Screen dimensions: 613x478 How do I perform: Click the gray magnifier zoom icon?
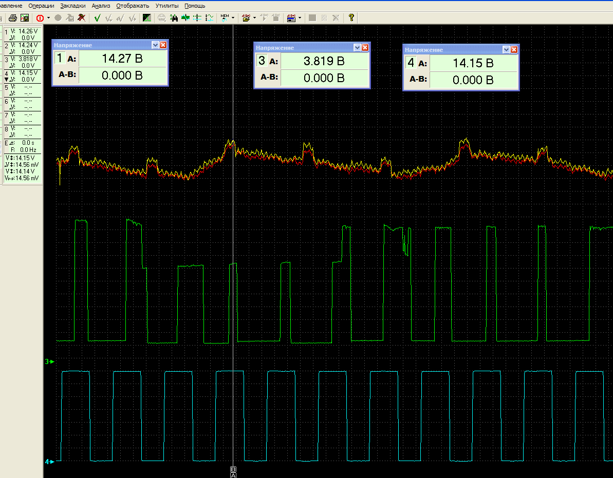coord(161,18)
